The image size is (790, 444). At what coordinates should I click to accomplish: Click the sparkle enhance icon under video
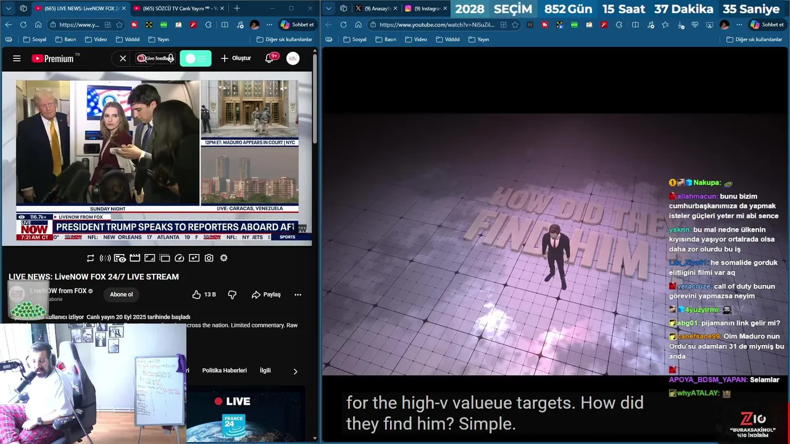[x=194, y=258]
